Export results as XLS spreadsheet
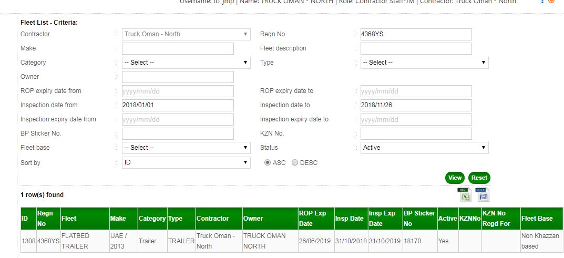Image resolution: width=564 pixels, height=258 pixels. click(x=464, y=195)
